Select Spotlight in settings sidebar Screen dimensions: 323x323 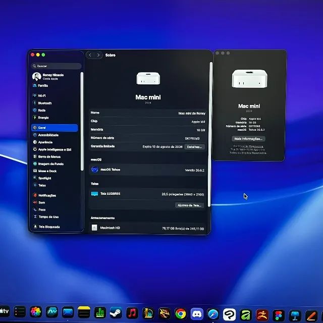pyautogui.click(x=55, y=178)
